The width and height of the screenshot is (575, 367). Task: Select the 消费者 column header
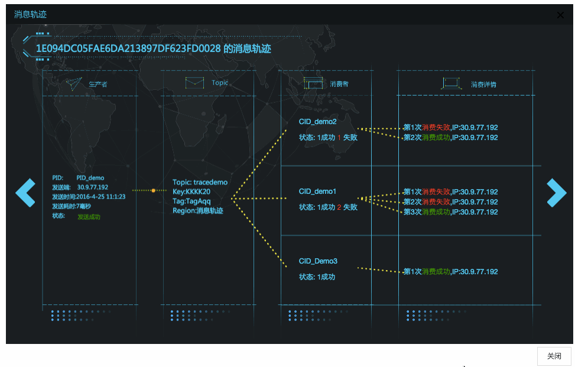click(339, 85)
